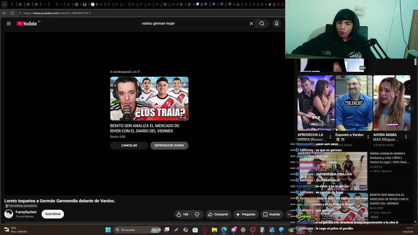Image resolution: width=418 pixels, height=235 pixels.
Task: Click the video title "Loreto toquetea a Germán Garmendia"
Action: coord(60,201)
